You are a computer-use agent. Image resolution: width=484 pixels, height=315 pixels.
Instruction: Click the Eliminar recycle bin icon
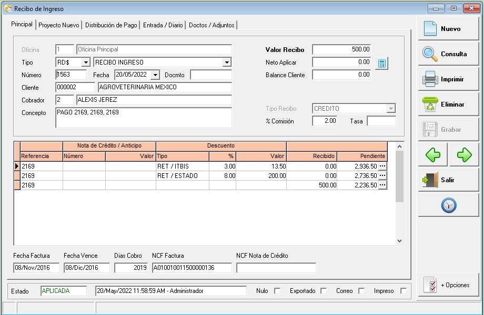[448, 104]
